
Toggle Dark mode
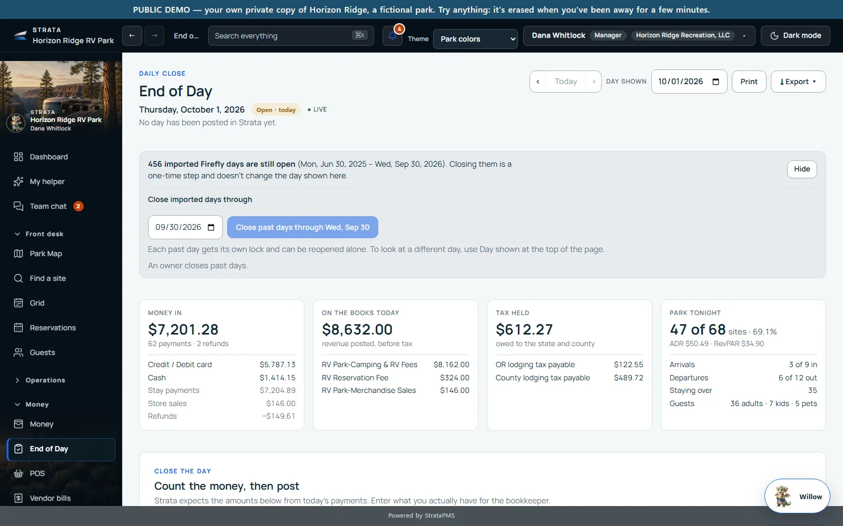pos(796,36)
